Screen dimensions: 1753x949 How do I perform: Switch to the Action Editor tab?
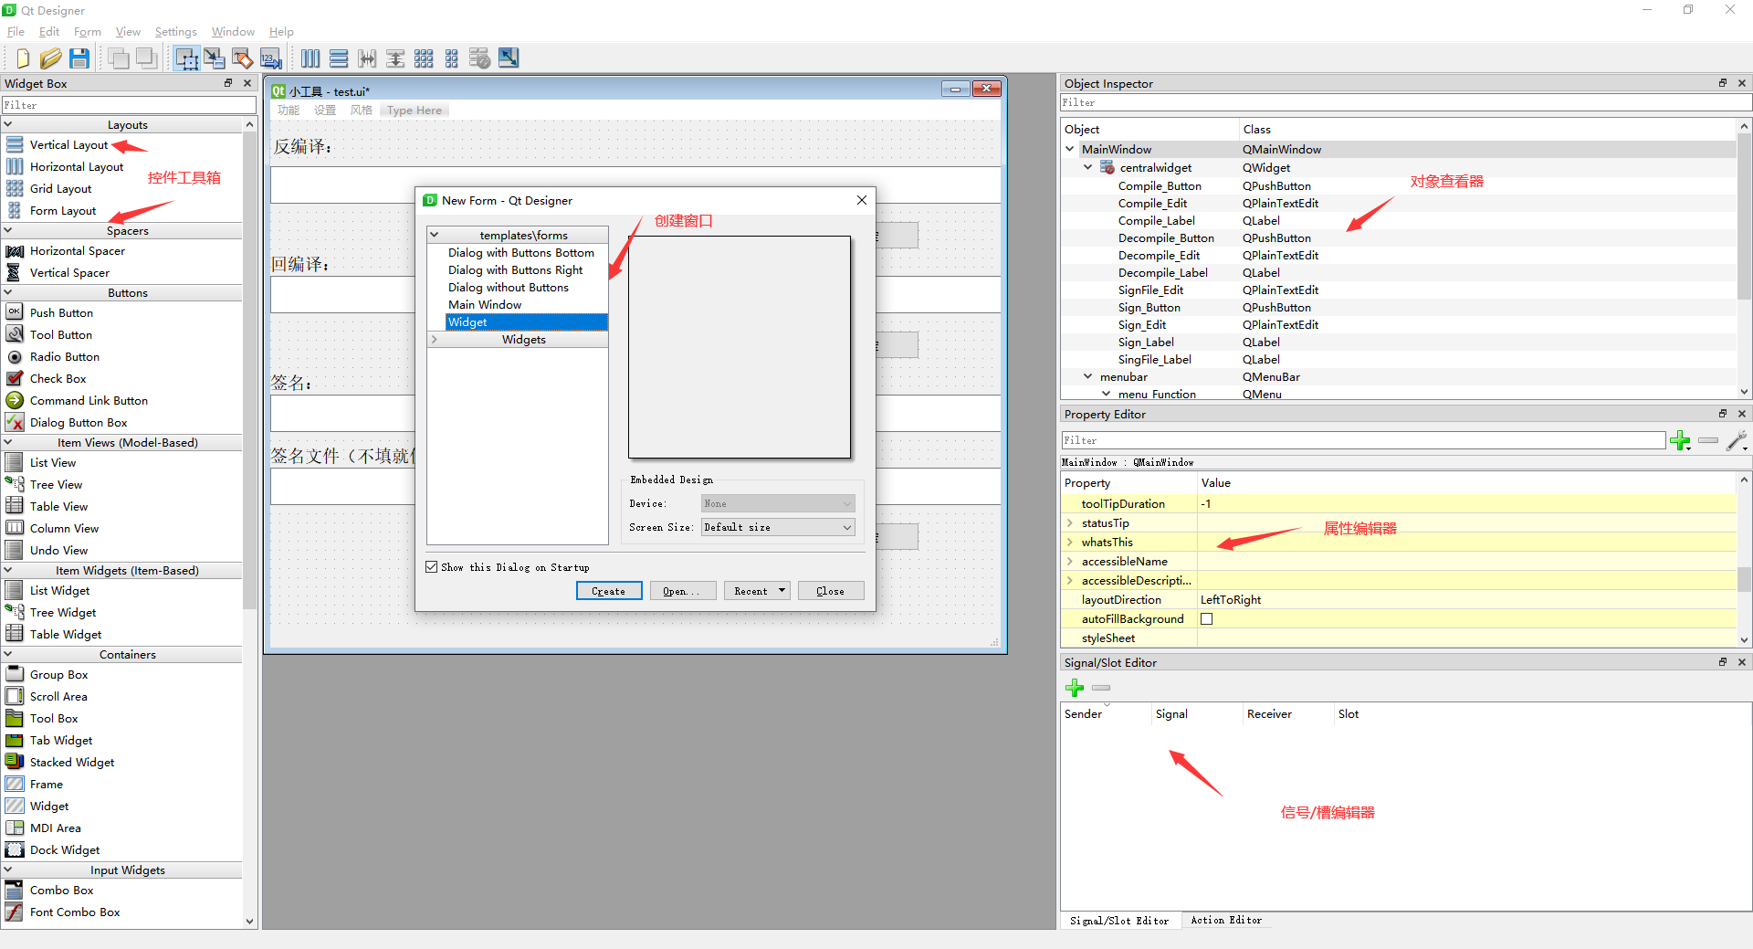pos(1226,921)
